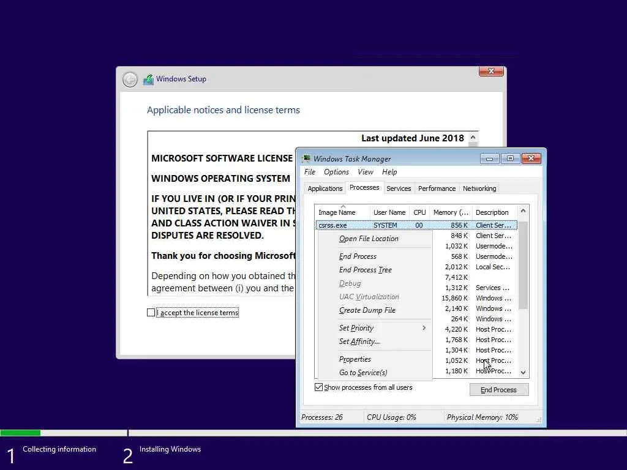Viewport: 627px width, 470px height.
Task: Click the End Process button below the list
Action: point(498,390)
